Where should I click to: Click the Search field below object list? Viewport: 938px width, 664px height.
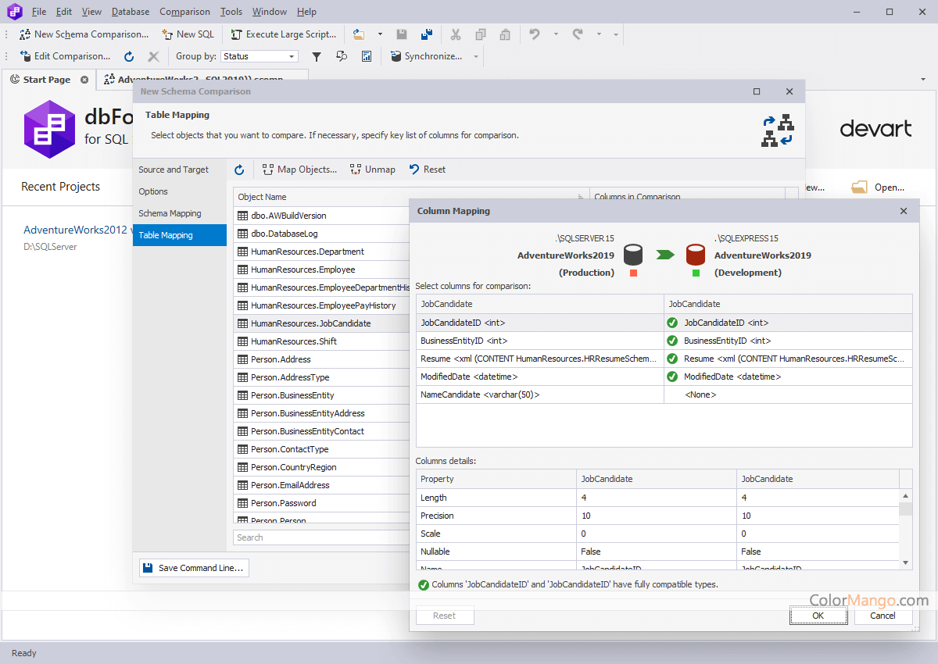(320, 537)
